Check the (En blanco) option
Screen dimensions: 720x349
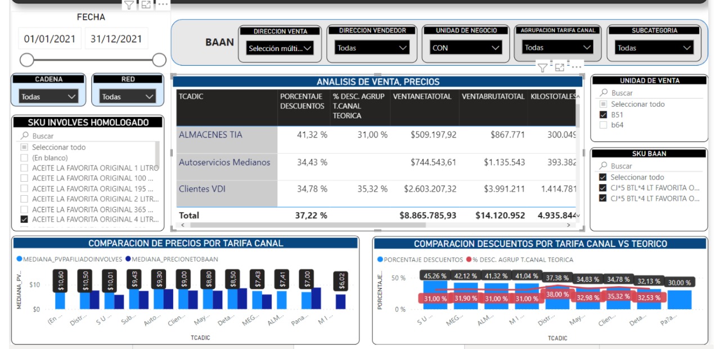pos(24,158)
